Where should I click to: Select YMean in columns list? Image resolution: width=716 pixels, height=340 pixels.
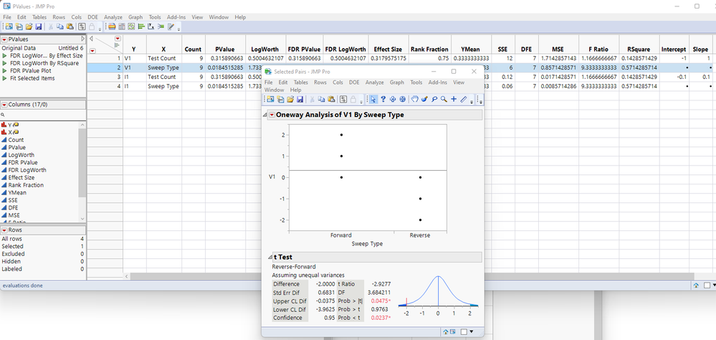tap(17, 192)
